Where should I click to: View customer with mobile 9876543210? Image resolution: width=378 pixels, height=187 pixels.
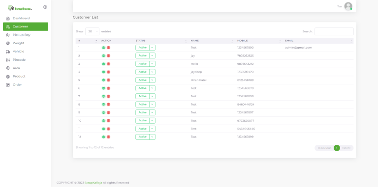(x=103, y=64)
